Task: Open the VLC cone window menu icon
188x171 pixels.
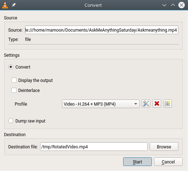Action: coord(5,5)
